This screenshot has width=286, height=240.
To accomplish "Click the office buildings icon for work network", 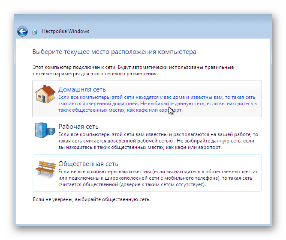I will (45, 130).
